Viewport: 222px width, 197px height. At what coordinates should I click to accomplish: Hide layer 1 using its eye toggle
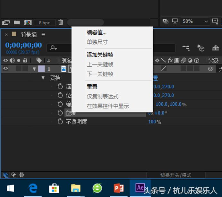[5, 68]
